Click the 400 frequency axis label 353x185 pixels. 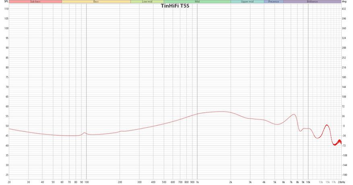click(153, 182)
